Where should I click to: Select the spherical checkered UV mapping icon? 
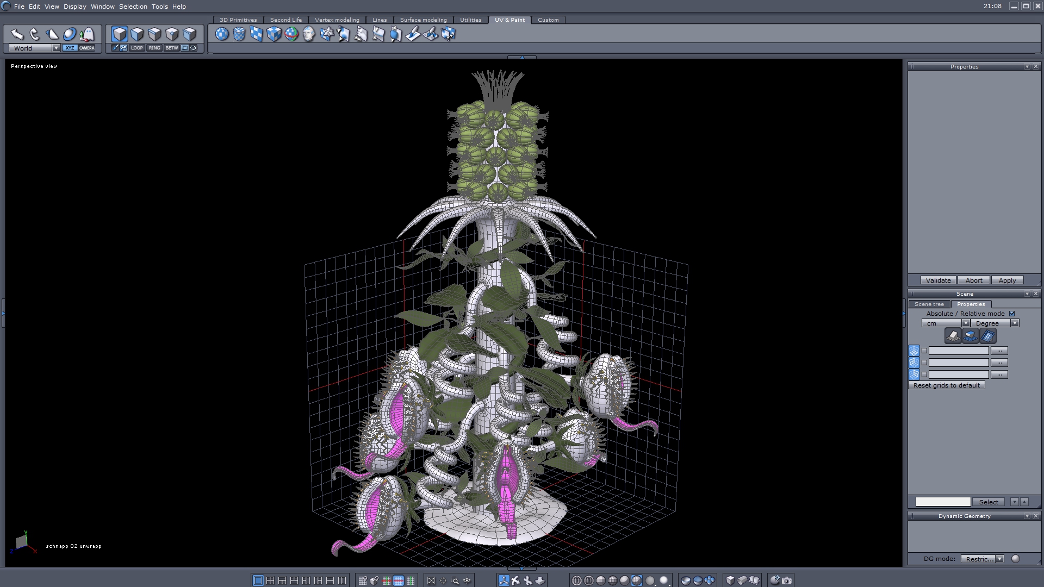[222, 34]
